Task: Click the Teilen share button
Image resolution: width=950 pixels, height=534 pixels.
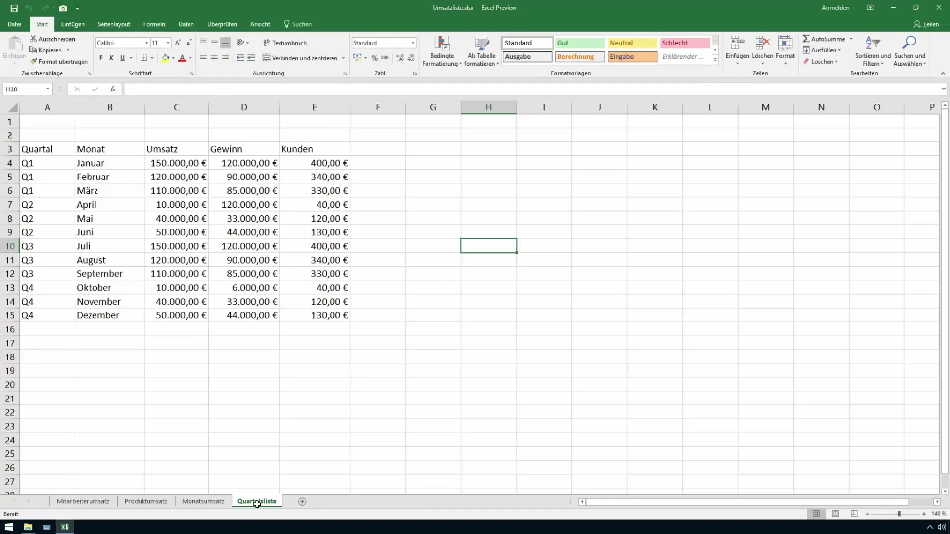Action: click(x=926, y=24)
